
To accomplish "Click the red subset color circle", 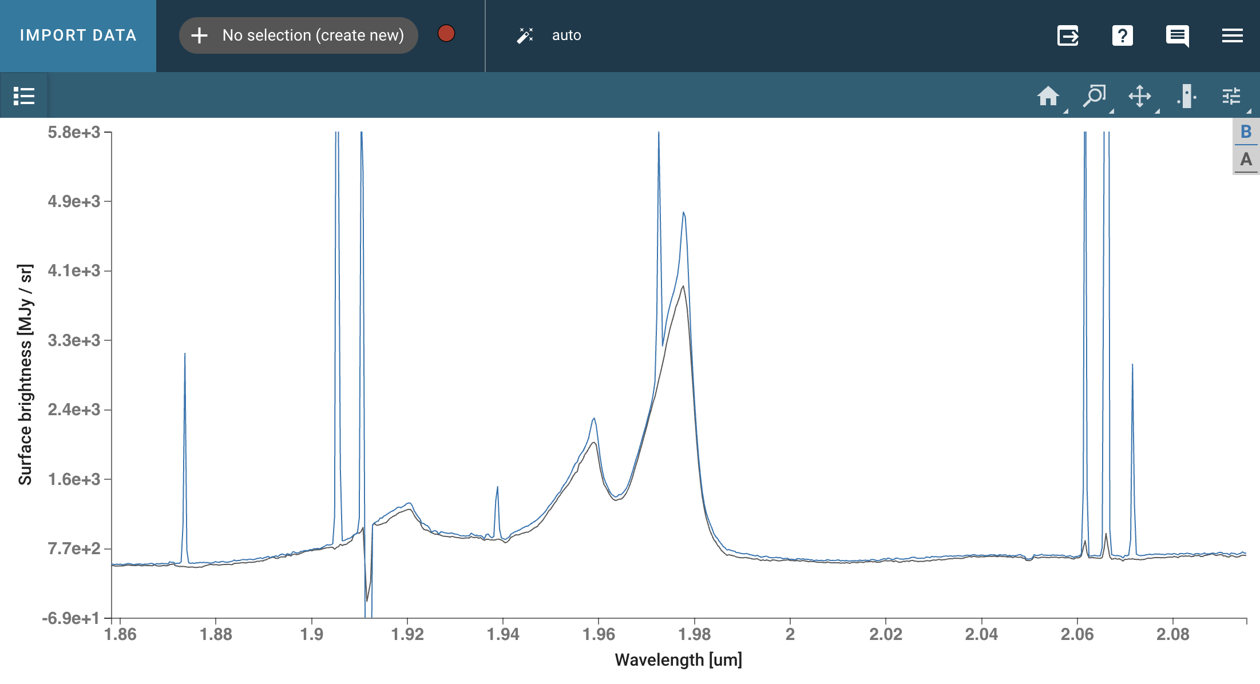I will pyautogui.click(x=446, y=34).
